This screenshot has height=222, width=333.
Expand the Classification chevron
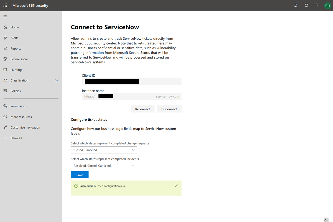point(57,80)
